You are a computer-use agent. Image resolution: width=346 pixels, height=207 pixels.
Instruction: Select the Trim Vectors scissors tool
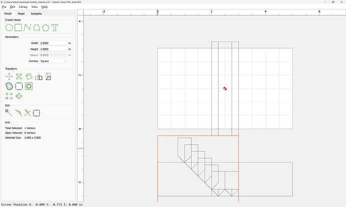[x=28, y=113]
